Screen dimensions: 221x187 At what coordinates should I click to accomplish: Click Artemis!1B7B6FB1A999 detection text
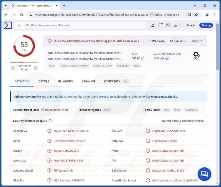[68, 161]
